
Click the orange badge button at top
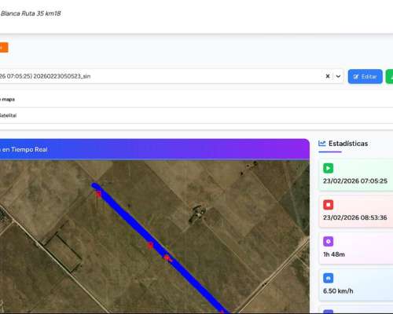tap(4, 47)
